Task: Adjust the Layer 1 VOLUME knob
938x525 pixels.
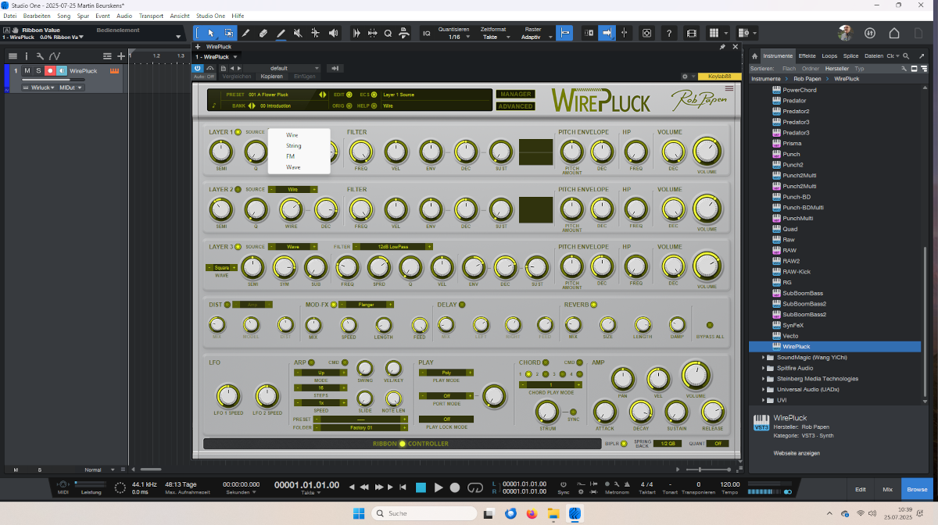Action: tap(707, 150)
